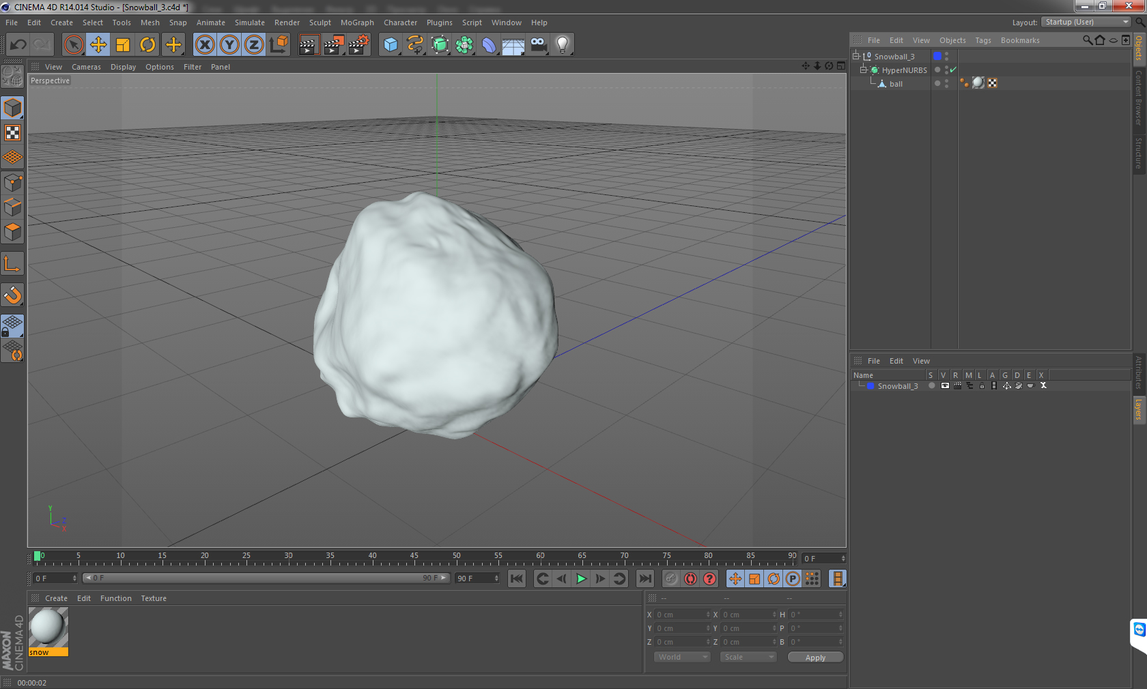The width and height of the screenshot is (1147, 689).
Task: Toggle Z axis lock
Action: (x=254, y=45)
